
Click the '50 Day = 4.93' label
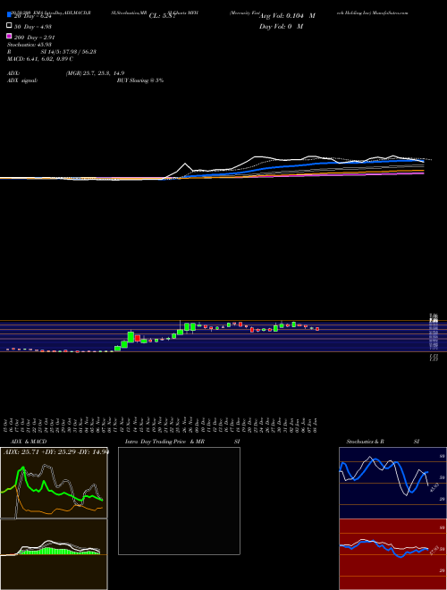tap(33, 27)
